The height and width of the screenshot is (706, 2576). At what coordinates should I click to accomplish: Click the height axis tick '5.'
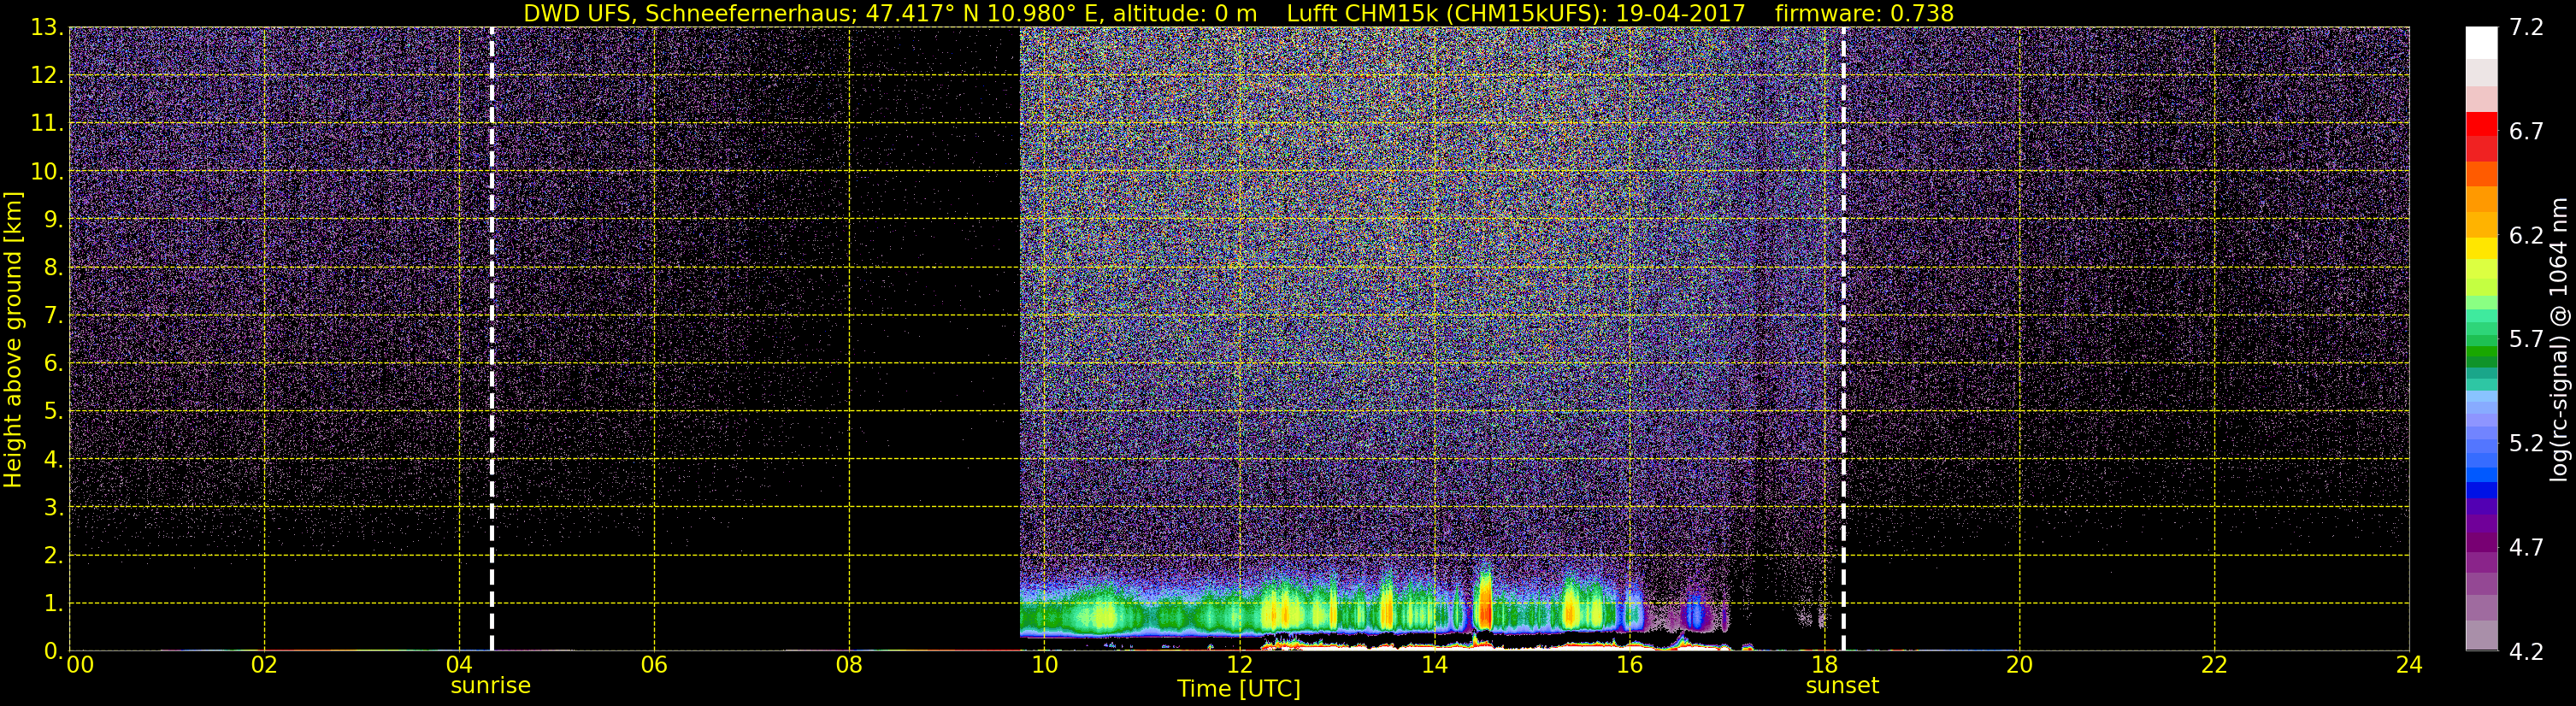pos(53,411)
